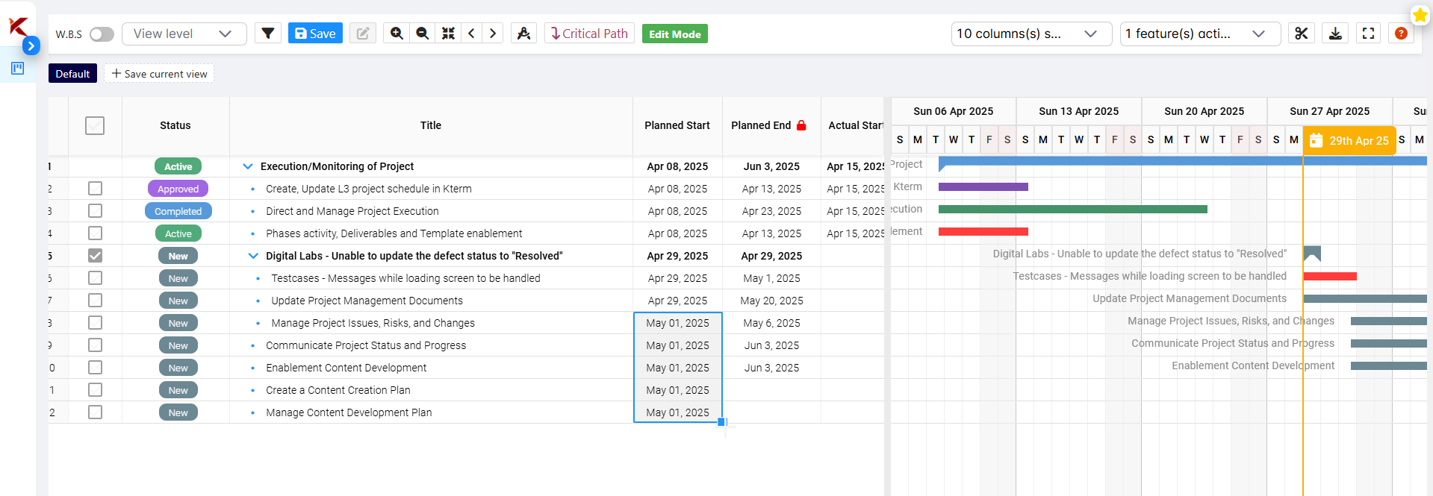Collapse the Digital Labs defect status group
This screenshot has width=1433, height=496.
point(253,256)
